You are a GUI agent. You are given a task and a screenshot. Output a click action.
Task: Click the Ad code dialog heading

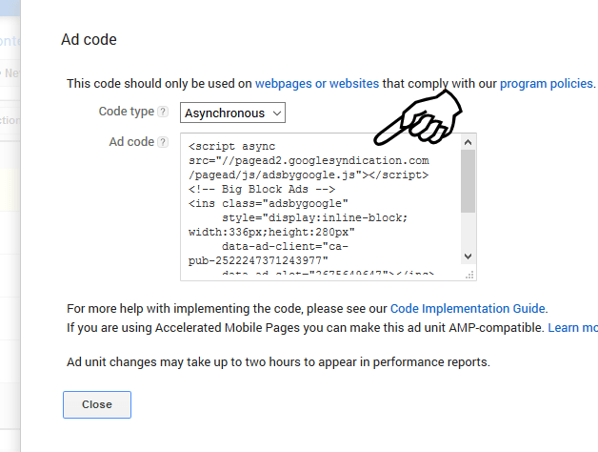pyautogui.click(x=89, y=40)
